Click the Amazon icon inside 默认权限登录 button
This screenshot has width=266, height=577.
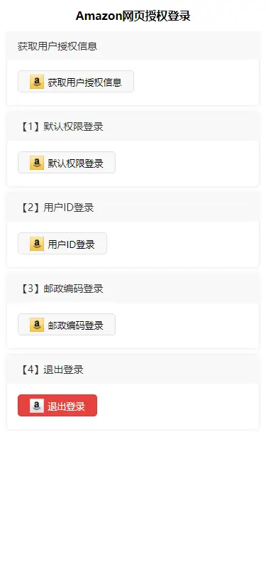pyautogui.click(x=37, y=163)
